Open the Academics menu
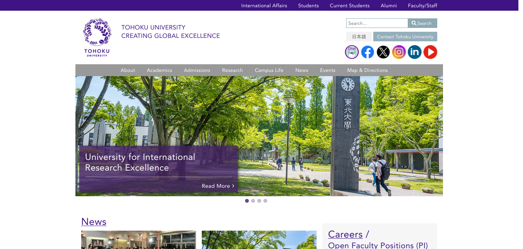 click(x=160, y=70)
